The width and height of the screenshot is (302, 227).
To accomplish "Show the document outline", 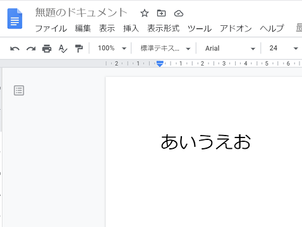I will [x=19, y=90].
